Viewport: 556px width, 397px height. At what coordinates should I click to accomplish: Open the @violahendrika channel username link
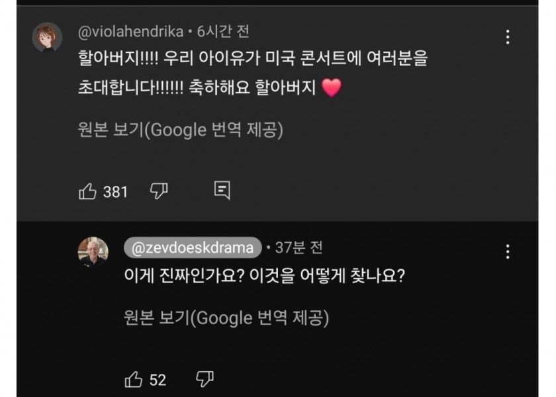click(129, 31)
